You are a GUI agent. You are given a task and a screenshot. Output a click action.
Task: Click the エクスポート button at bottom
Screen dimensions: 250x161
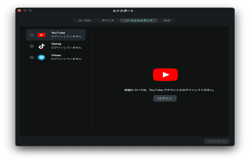pyautogui.click(x=216, y=141)
